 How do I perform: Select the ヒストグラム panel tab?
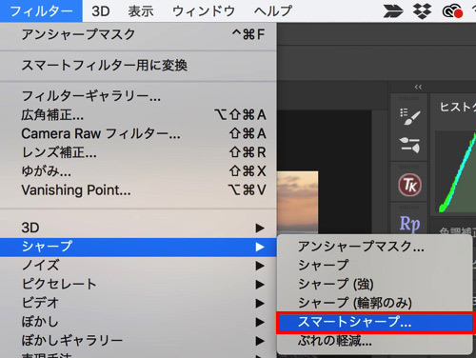coord(458,108)
